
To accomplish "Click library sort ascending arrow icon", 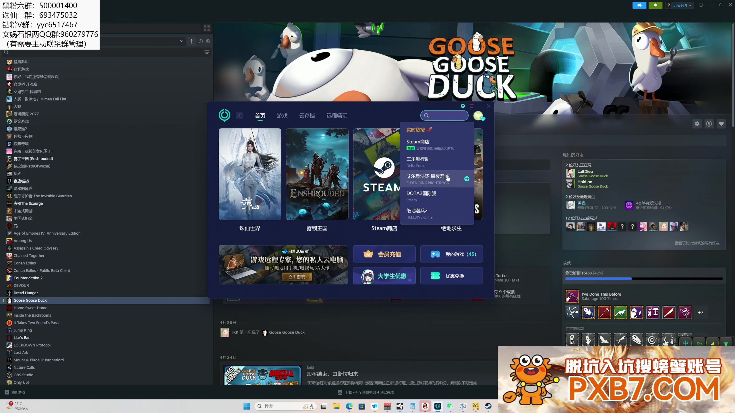I will tap(192, 41).
